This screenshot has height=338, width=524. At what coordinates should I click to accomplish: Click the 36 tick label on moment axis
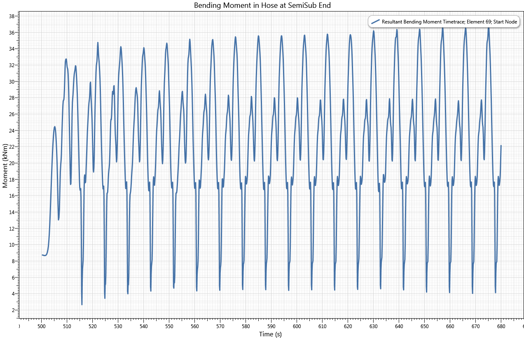point(12,33)
